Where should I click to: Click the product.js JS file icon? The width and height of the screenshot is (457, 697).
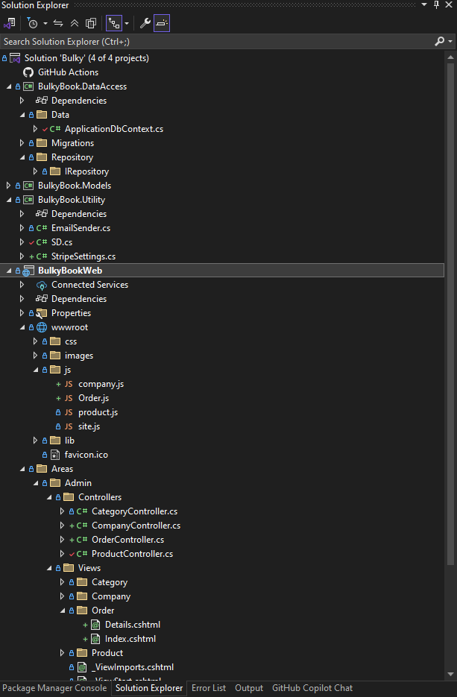[x=69, y=412]
